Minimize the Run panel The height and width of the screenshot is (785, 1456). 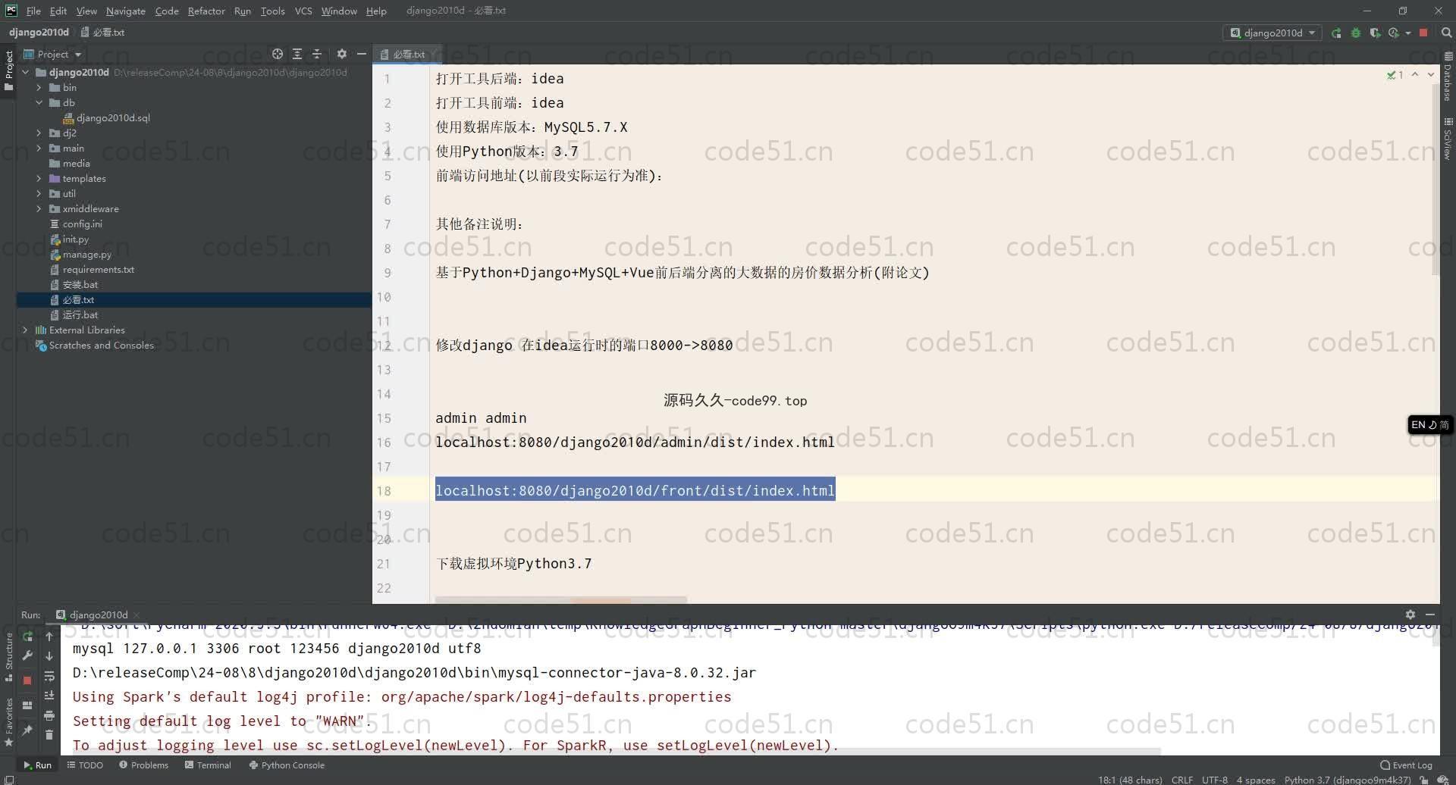(x=1430, y=615)
